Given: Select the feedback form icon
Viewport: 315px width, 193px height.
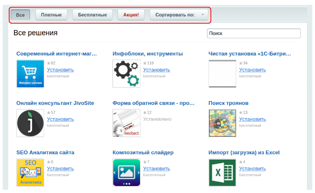Looking at the screenshot, I should point(126,123).
